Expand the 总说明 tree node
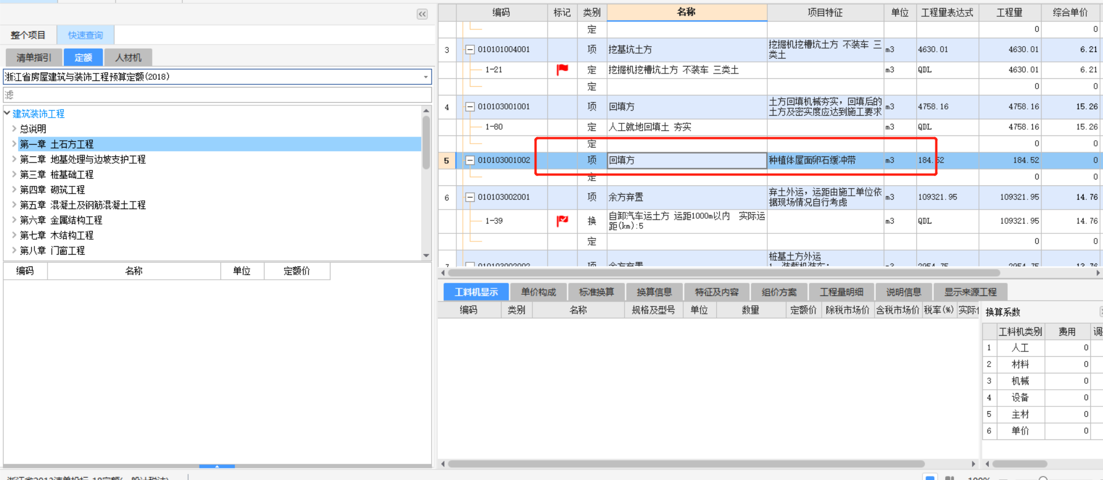The width and height of the screenshot is (1103, 480). (x=14, y=129)
